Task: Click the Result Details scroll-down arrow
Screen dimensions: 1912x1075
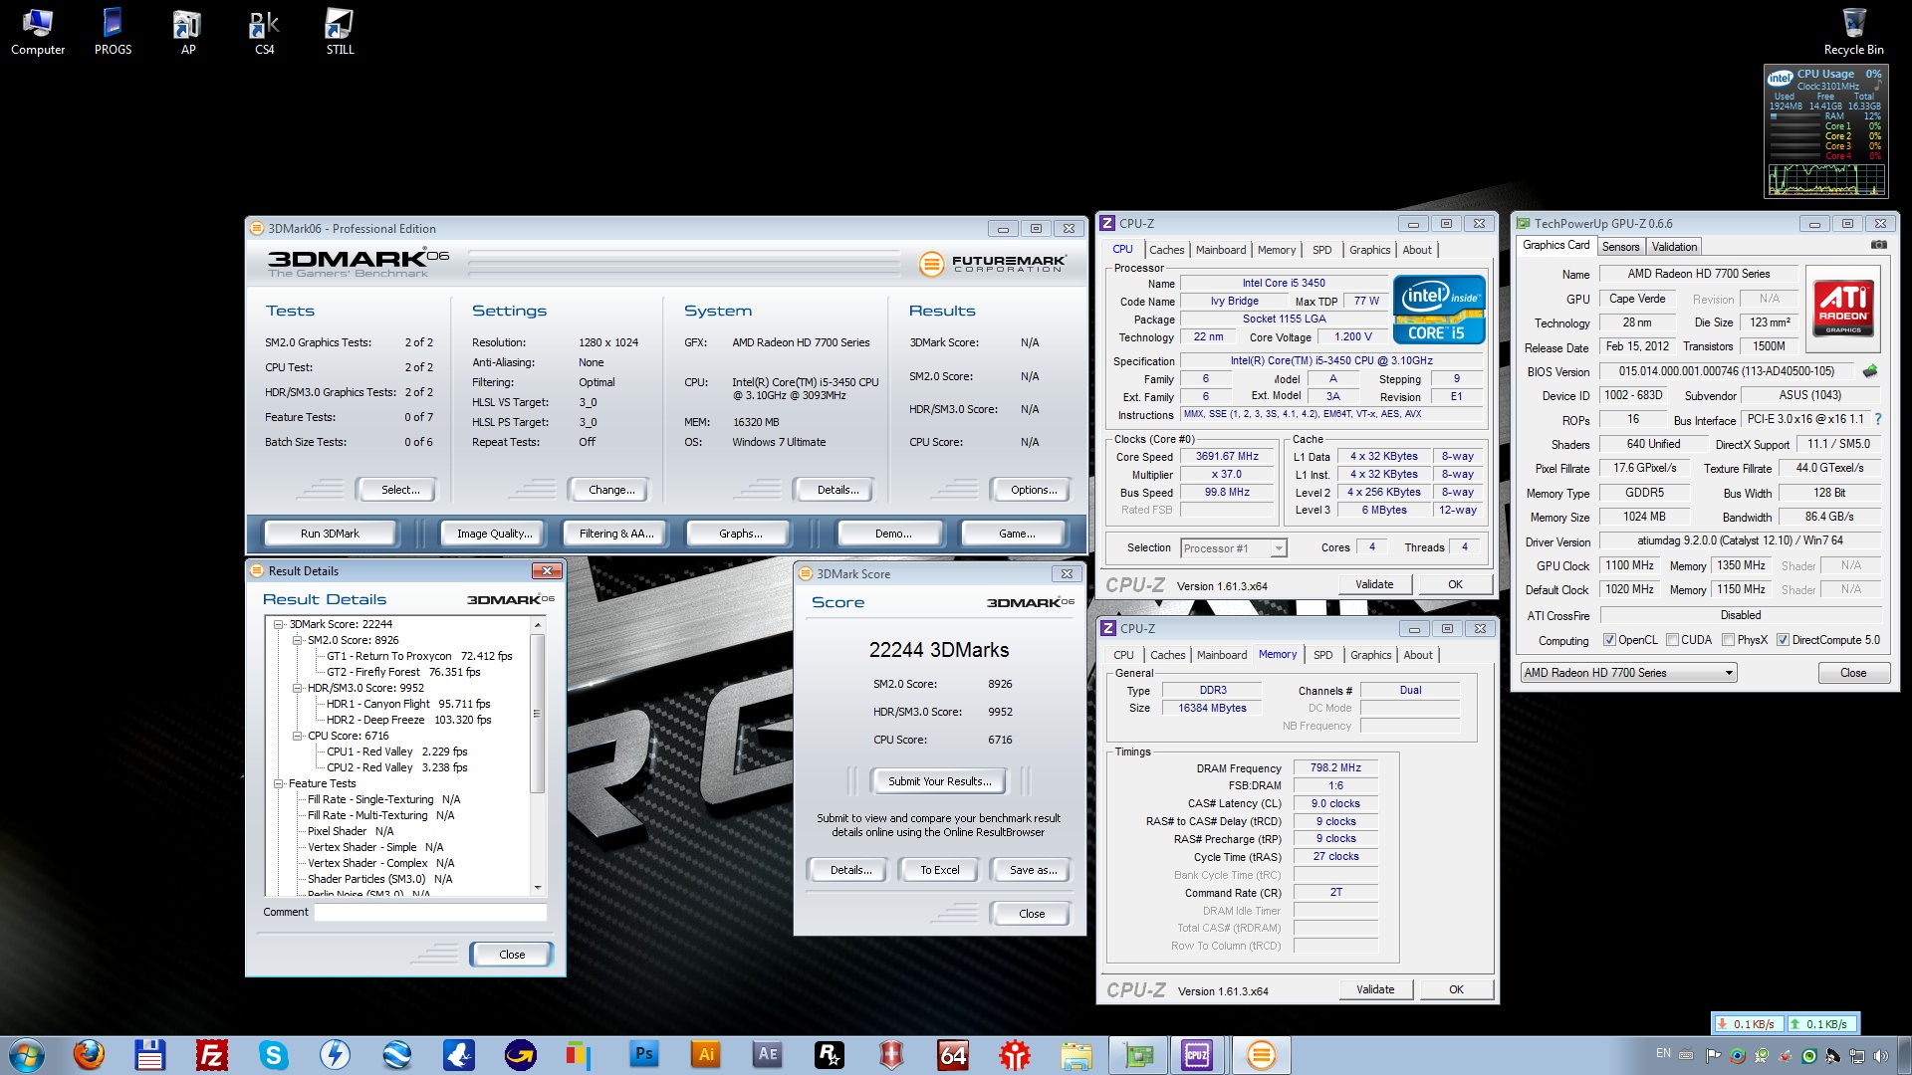Action: click(538, 887)
